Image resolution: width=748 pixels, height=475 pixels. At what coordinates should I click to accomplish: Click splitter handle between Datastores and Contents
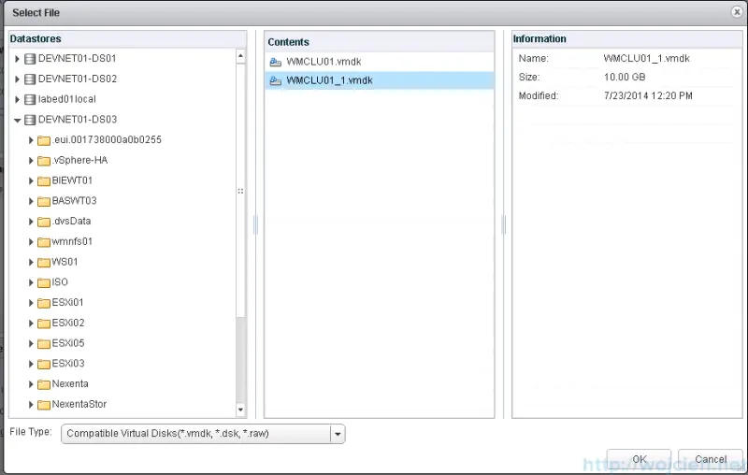pyautogui.click(x=255, y=224)
